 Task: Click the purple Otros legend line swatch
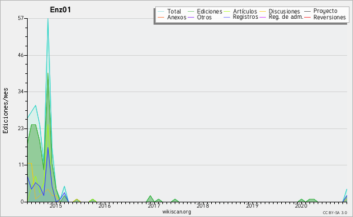[x=191, y=17]
